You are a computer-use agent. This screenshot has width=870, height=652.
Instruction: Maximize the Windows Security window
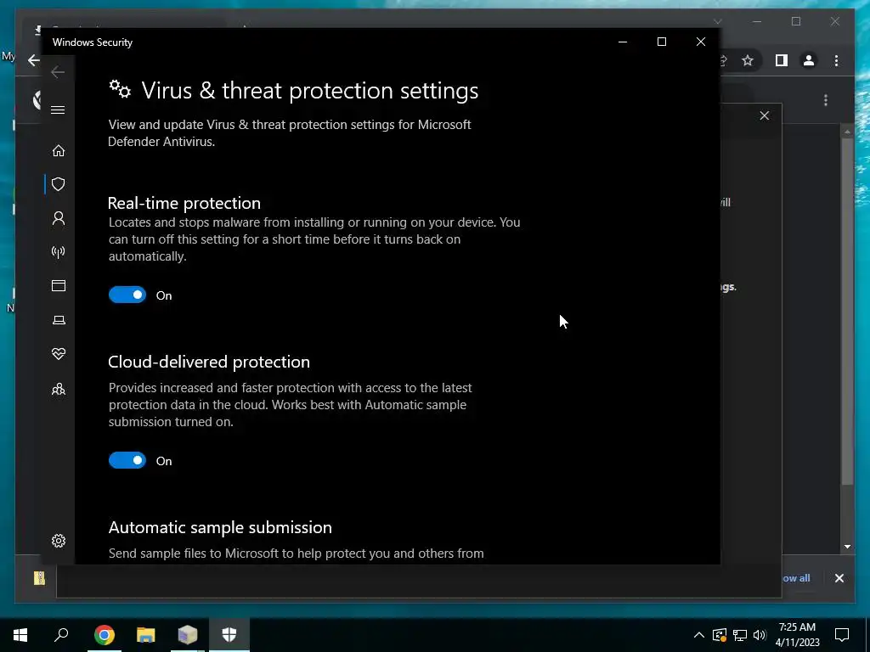pos(661,42)
